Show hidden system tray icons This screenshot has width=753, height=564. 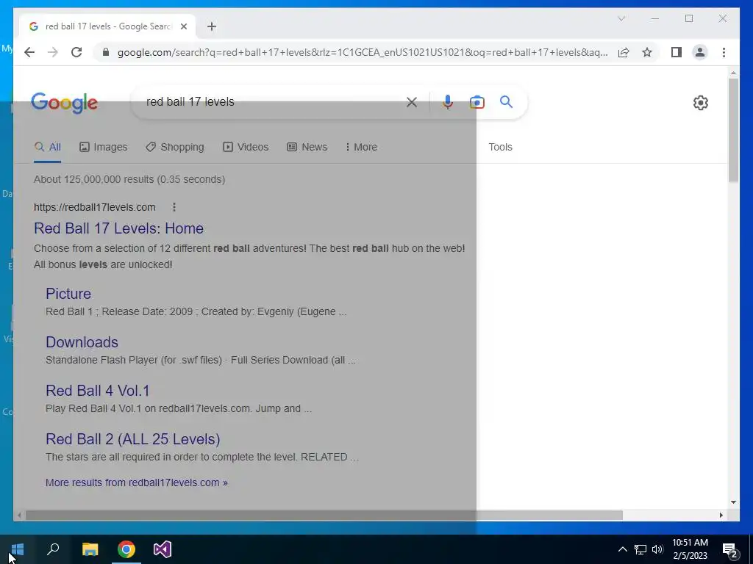[x=622, y=549]
